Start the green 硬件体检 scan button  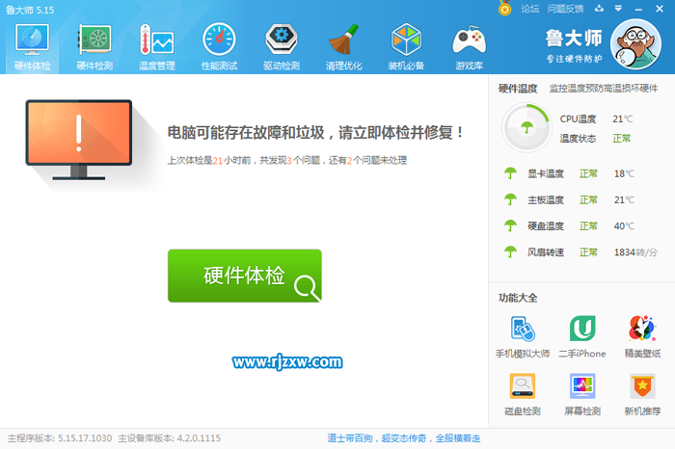click(x=245, y=276)
